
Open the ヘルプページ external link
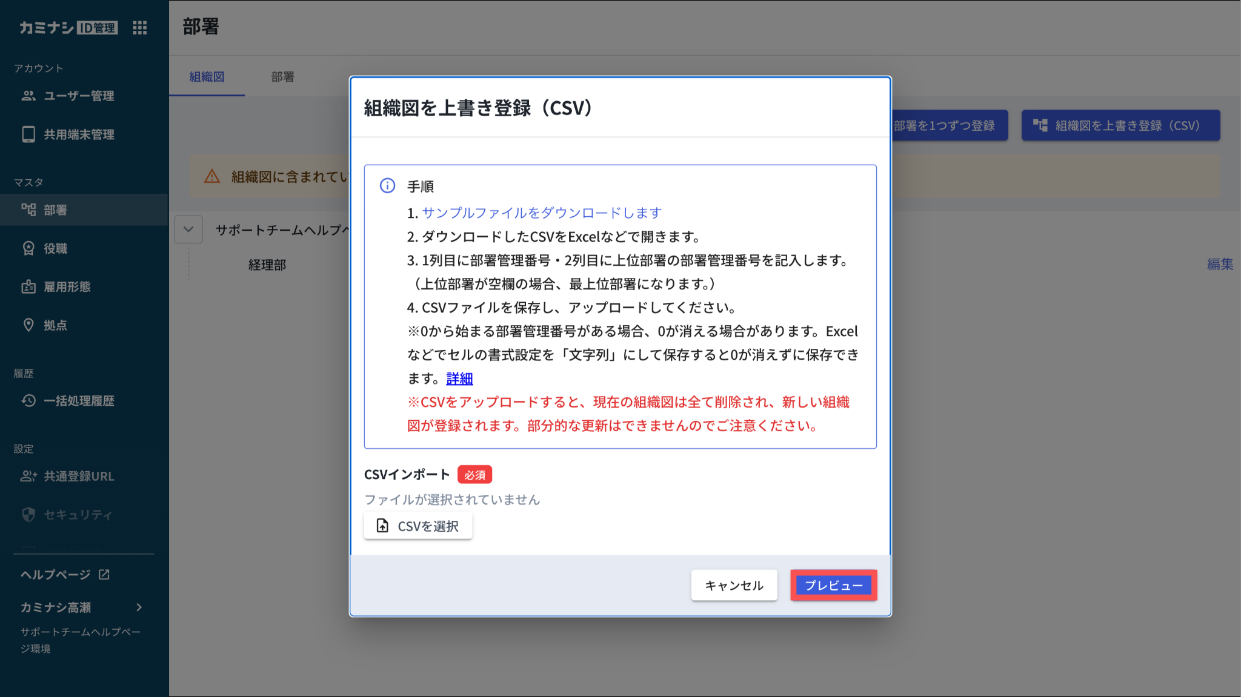point(65,574)
